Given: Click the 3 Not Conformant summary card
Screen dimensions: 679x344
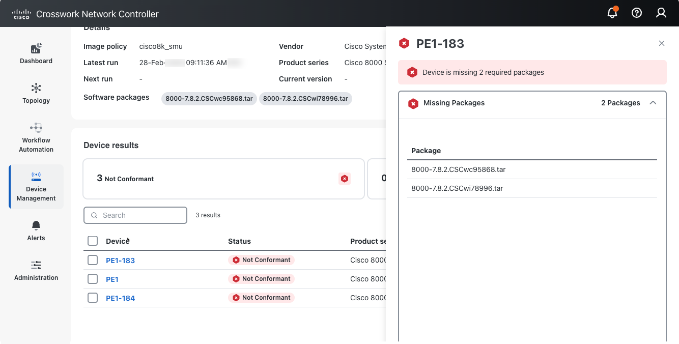Looking at the screenshot, I should click(x=223, y=179).
